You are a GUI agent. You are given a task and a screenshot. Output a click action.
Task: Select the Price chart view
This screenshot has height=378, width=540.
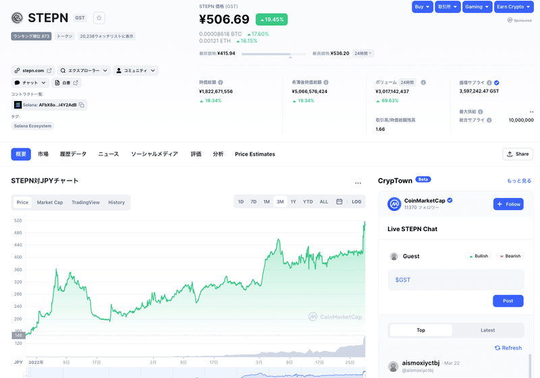click(22, 202)
